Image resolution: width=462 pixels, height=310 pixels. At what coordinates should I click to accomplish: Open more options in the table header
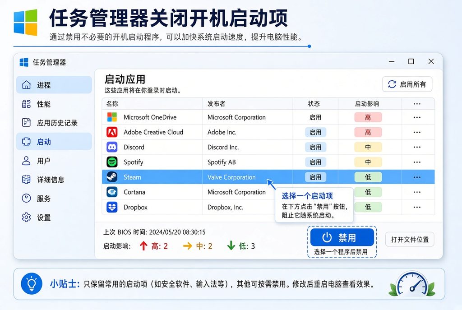(417, 104)
